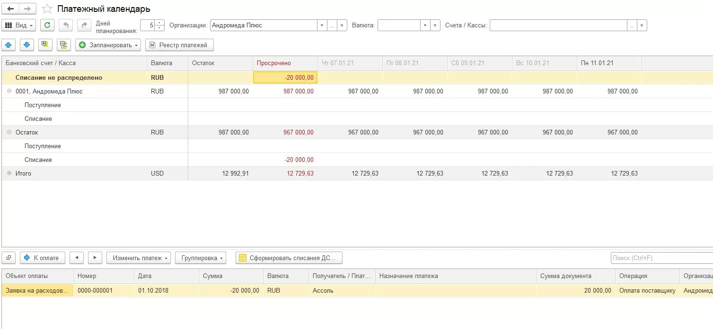
Task: Click the detach-panel icon beside К оплате
Action: [x=9, y=258]
